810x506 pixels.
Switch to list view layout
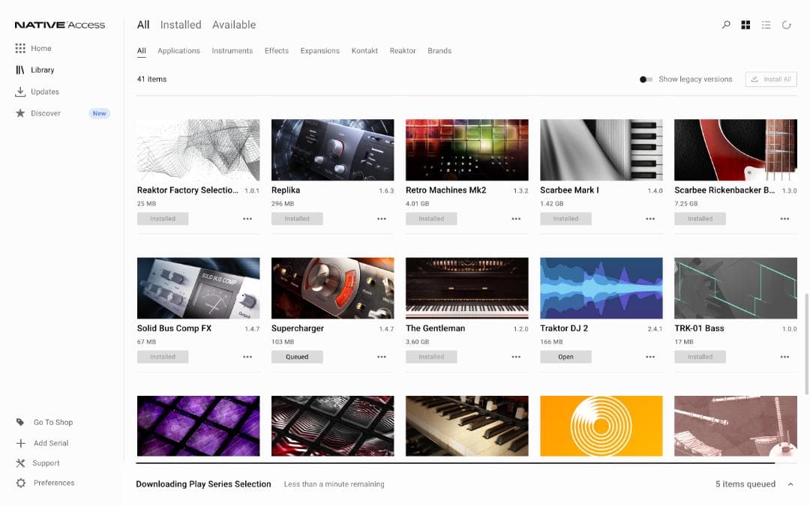click(x=766, y=24)
